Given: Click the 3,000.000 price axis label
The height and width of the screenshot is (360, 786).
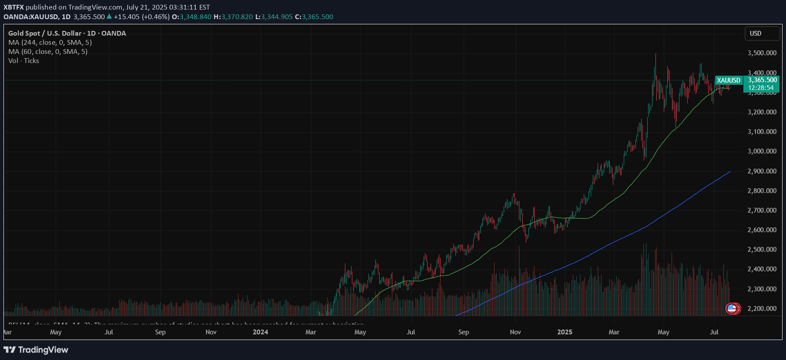Looking at the screenshot, I should [x=762, y=151].
